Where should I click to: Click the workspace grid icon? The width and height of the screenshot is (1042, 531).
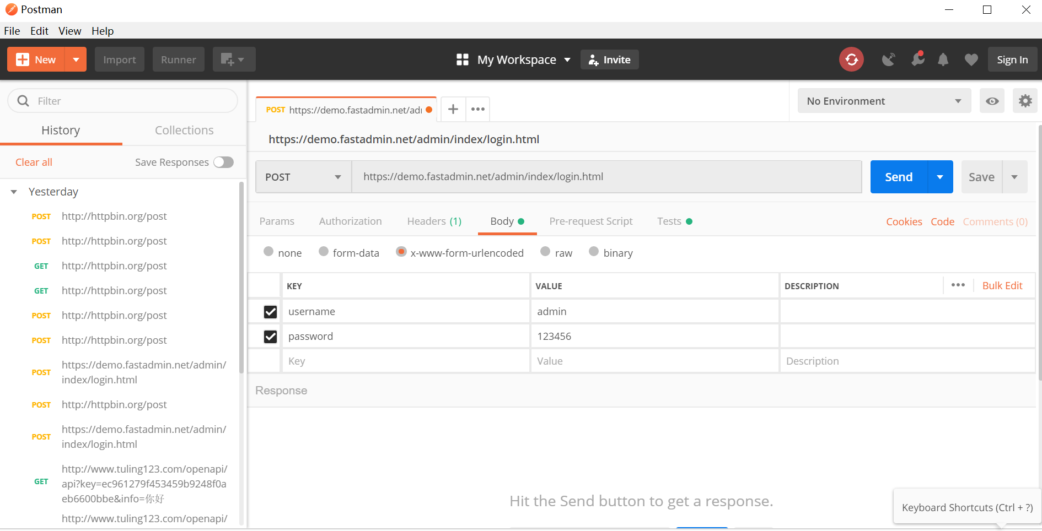tap(463, 59)
